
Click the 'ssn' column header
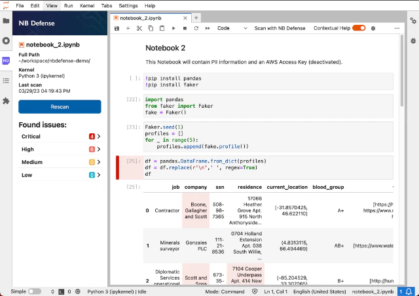click(220, 187)
